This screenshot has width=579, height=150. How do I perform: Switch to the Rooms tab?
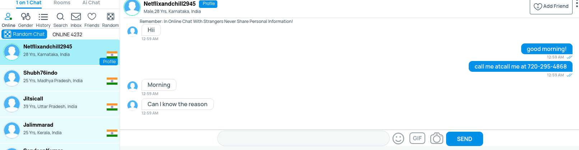click(62, 3)
